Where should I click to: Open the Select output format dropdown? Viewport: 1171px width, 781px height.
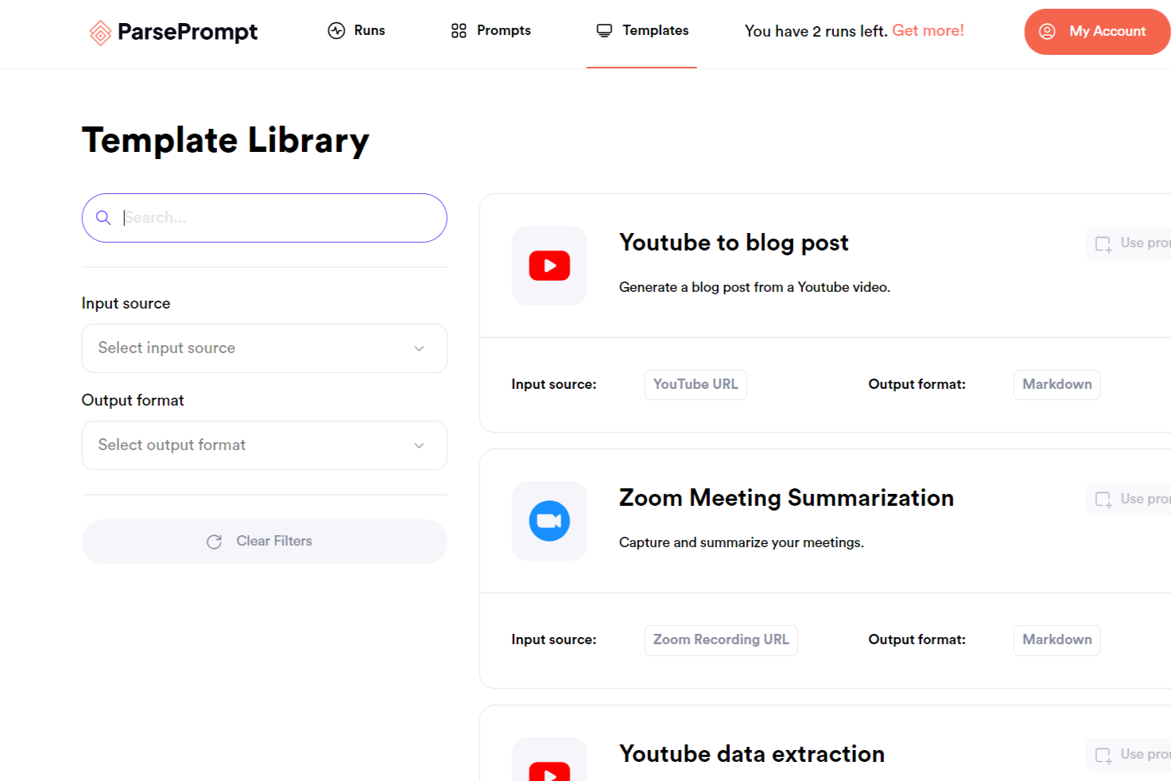click(264, 445)
